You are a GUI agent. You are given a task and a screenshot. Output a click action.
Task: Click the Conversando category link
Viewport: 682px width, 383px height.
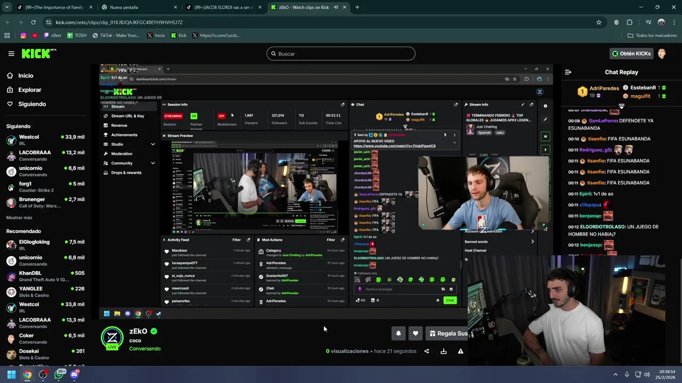(x=144, y=349)
